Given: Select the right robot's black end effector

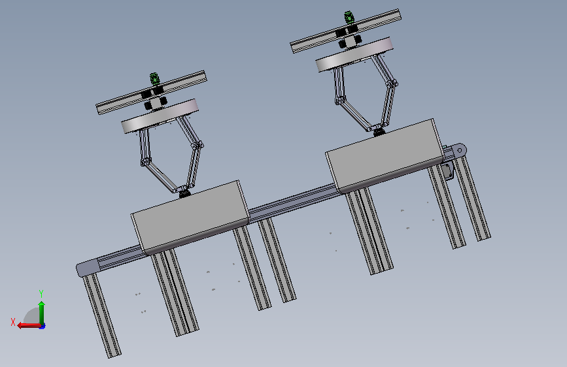Looking at the screenshot, I should [379, 132].
